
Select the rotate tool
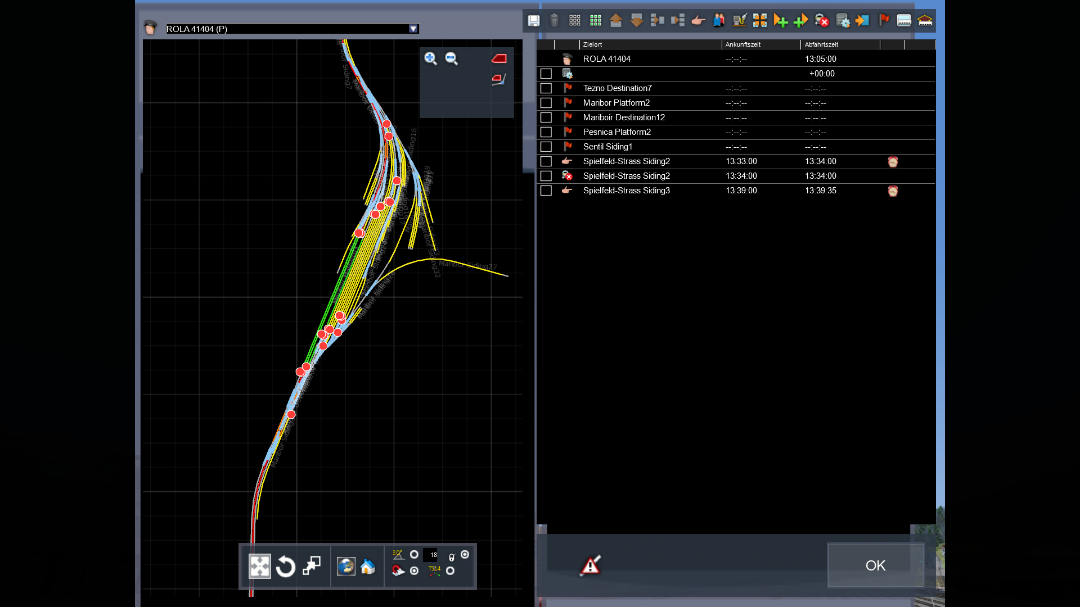pyautogui.click(x=286, y=566)
